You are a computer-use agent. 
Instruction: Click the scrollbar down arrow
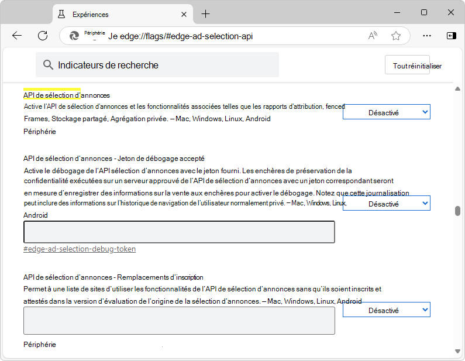[x=457, y=351]
